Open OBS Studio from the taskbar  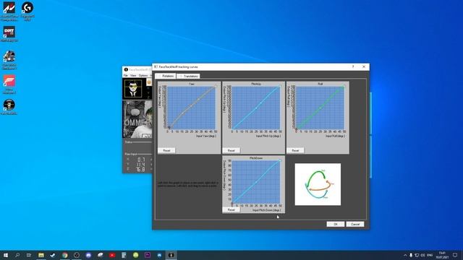pos(77,255)
